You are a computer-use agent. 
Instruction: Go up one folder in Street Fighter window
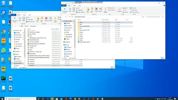[x=70, y=17]
